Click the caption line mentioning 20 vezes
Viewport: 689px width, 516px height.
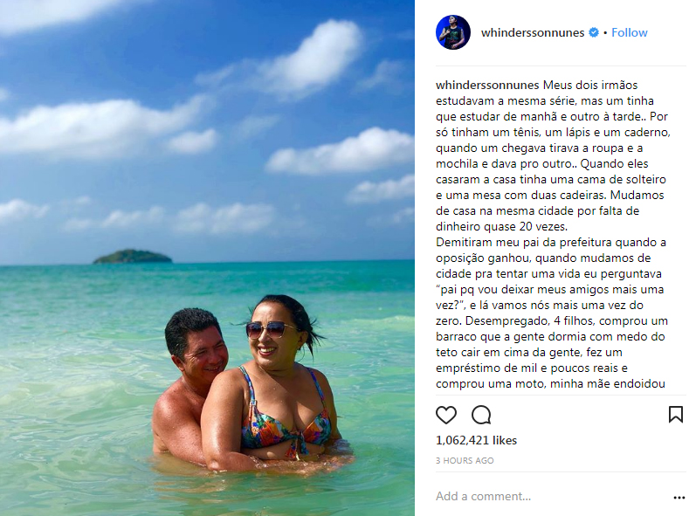click(502, 227)
